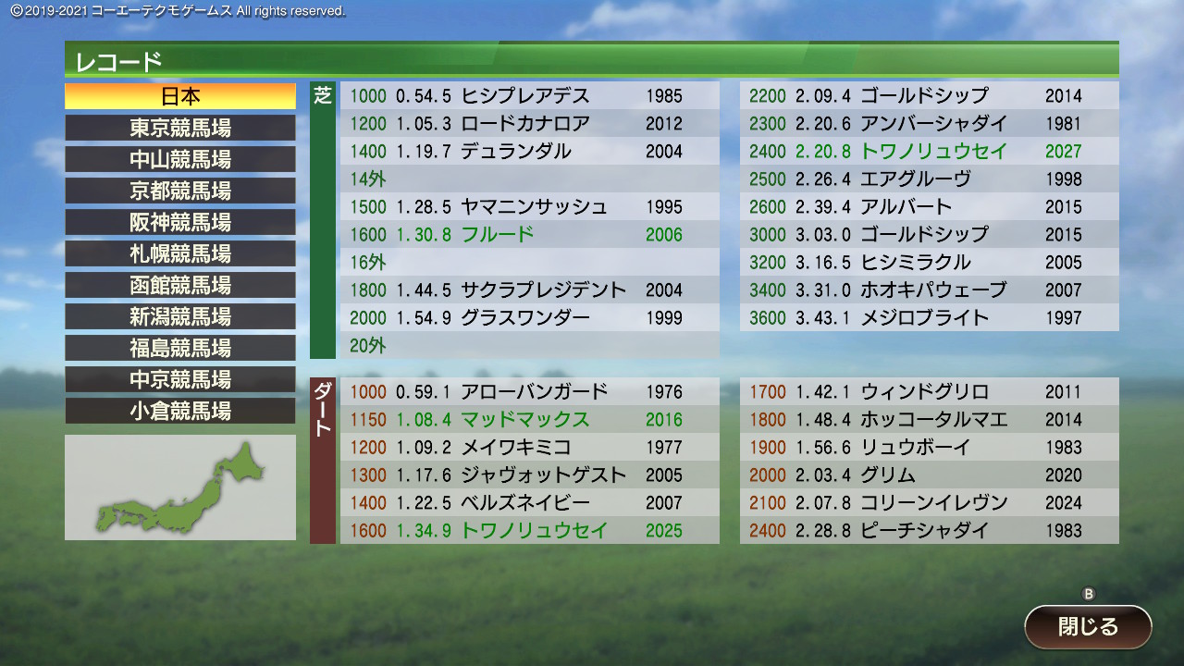1184x666 pixels.
Task: Show 京都競馬場 course records
Action: tap(180, 191)
